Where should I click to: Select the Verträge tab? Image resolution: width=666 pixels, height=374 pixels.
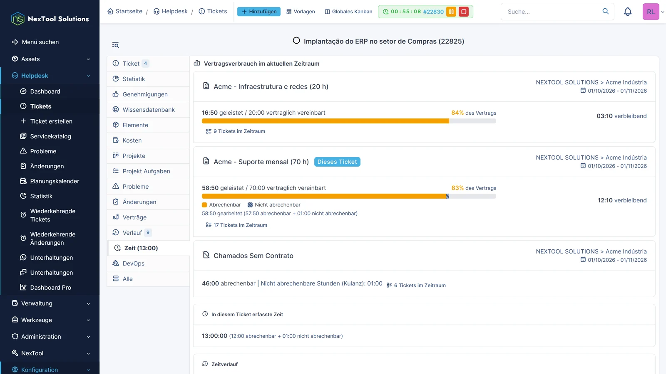pyautogui.click(x=148, y=217)
